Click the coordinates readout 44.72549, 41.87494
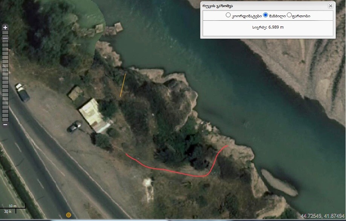Viewport: 346px width, 221px height. coord(322,216)
